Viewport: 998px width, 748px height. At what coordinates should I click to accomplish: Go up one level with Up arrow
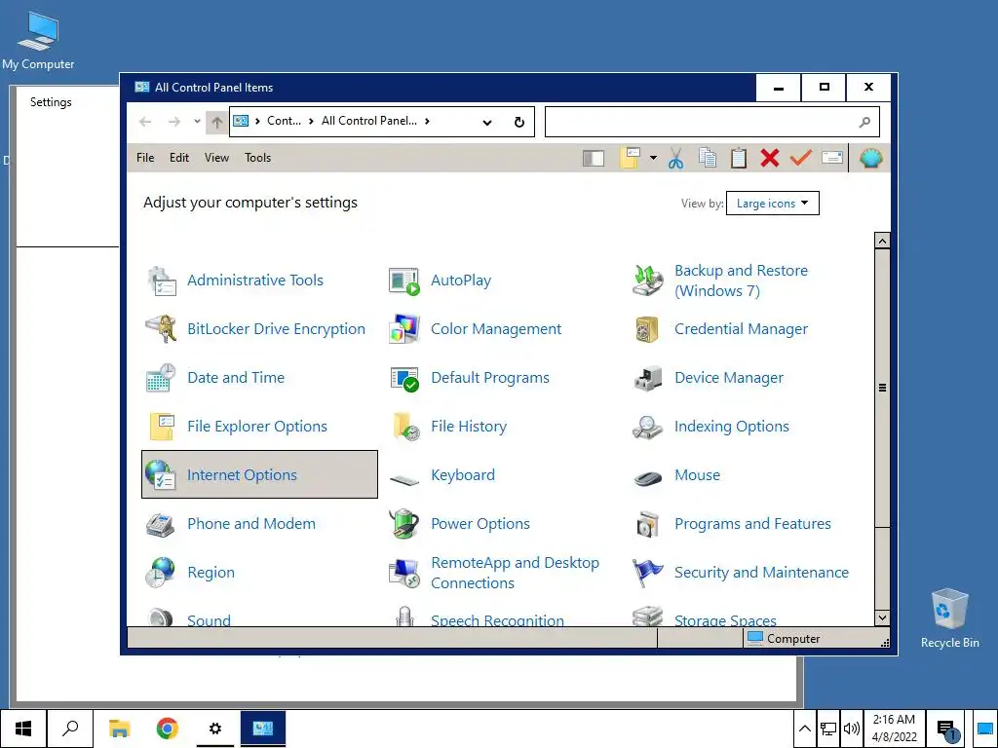pyautogui.click(x=216, y=122)
